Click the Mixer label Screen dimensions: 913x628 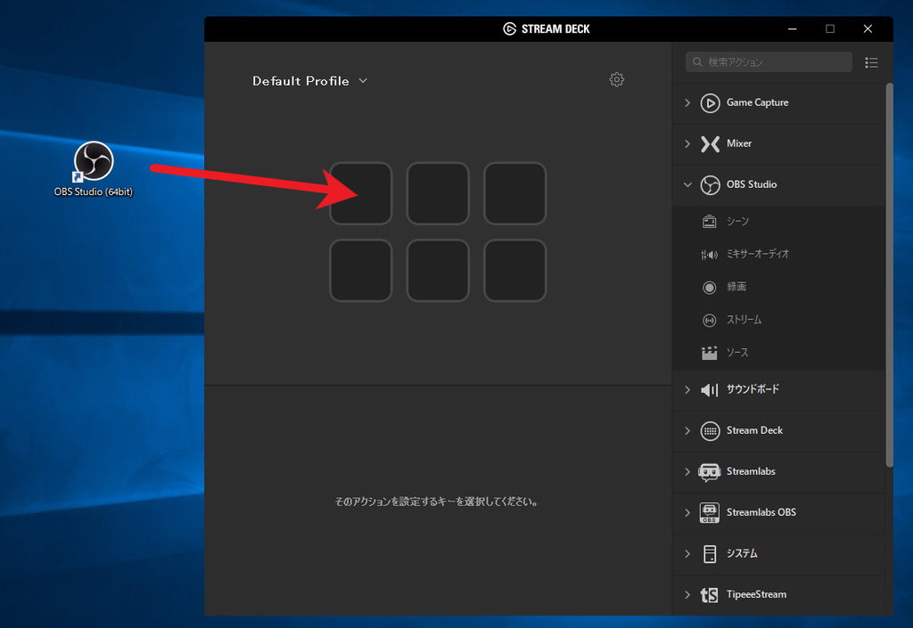[739, 143]
